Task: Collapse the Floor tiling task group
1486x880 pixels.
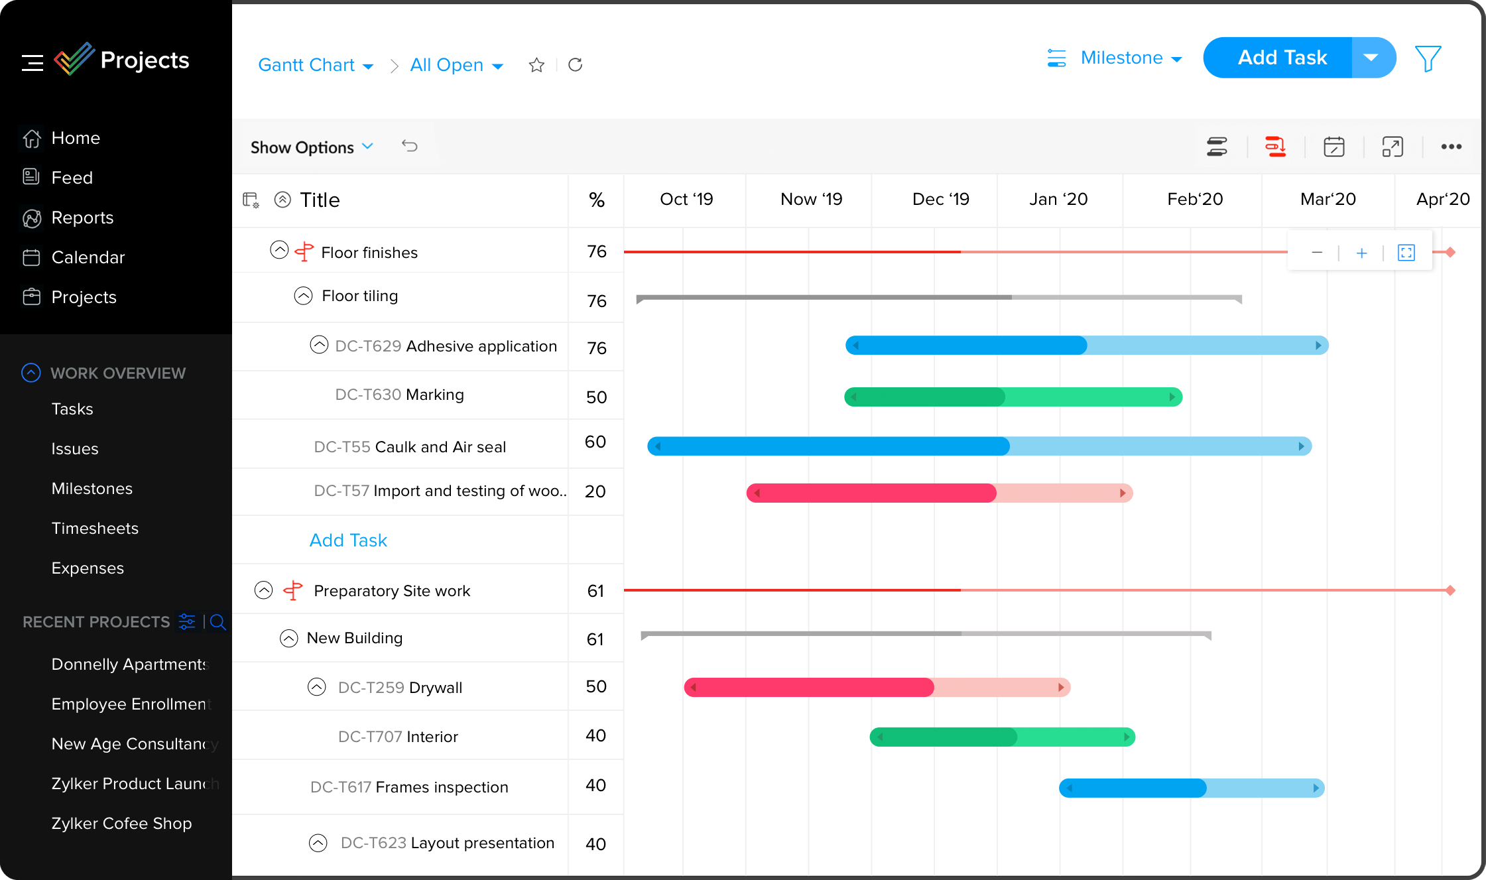Action: (302, 295)
